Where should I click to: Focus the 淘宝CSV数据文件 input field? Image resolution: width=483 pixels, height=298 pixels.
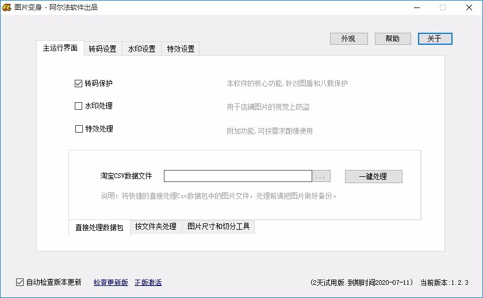(238, 176)
